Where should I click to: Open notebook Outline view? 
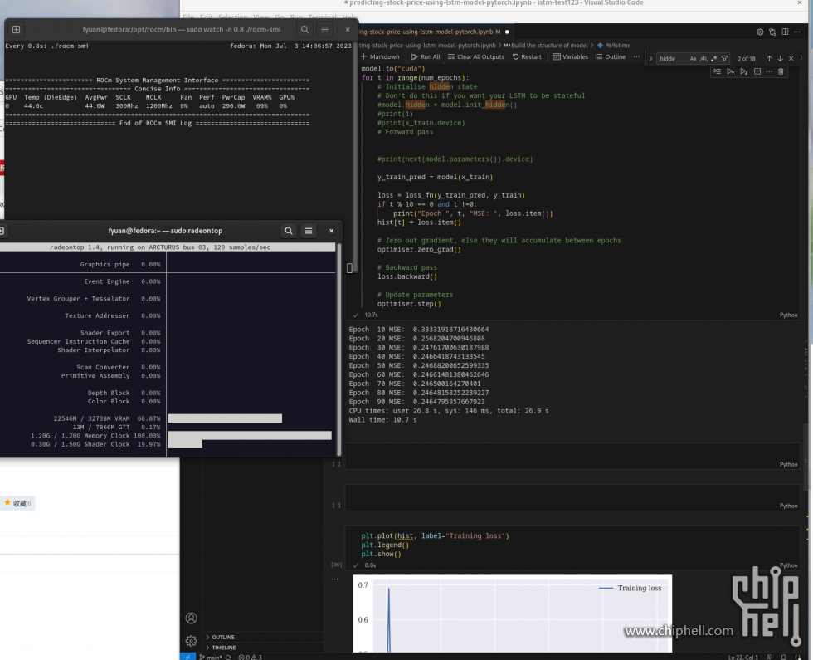click(611, 57)
